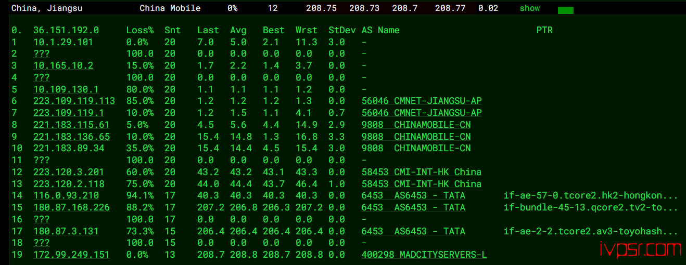Click the Wrst column header
Image resolution: width=686 pixels, height=265 pixels.
coord(307,30)
